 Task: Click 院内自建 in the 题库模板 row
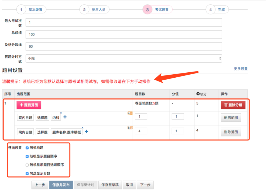[26, 132]
